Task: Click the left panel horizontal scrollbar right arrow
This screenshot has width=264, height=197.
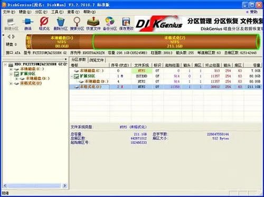Action: (64, 185)
